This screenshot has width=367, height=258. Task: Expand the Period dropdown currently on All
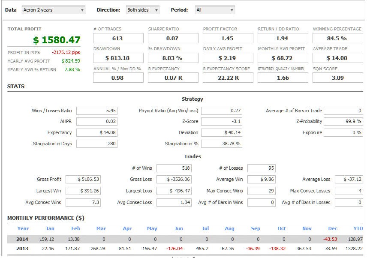(214, 9)
